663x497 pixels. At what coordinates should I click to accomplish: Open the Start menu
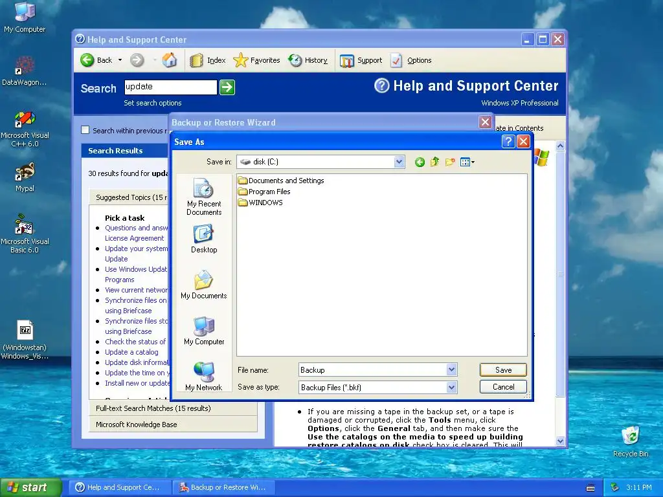click(31, 487)
